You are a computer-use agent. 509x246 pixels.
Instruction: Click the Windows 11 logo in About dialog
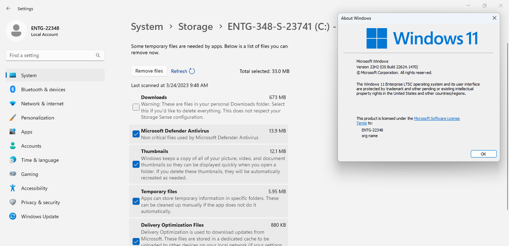pyautogui.click(x=377, y=38)
